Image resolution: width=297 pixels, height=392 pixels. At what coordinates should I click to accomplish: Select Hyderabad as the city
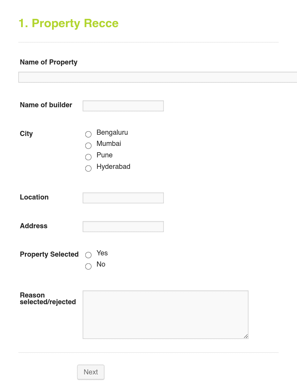[88, 168]
